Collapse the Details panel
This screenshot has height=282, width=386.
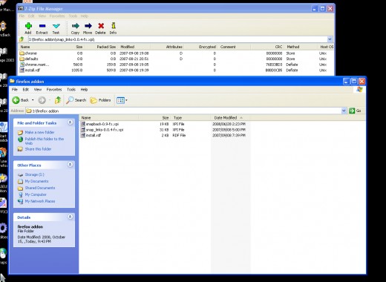point(71,217)
